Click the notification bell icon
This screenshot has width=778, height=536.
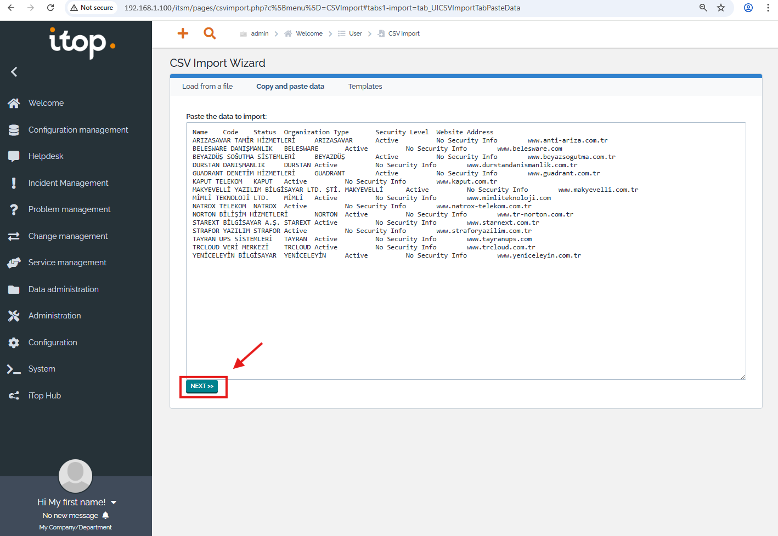tap(105, 515)
